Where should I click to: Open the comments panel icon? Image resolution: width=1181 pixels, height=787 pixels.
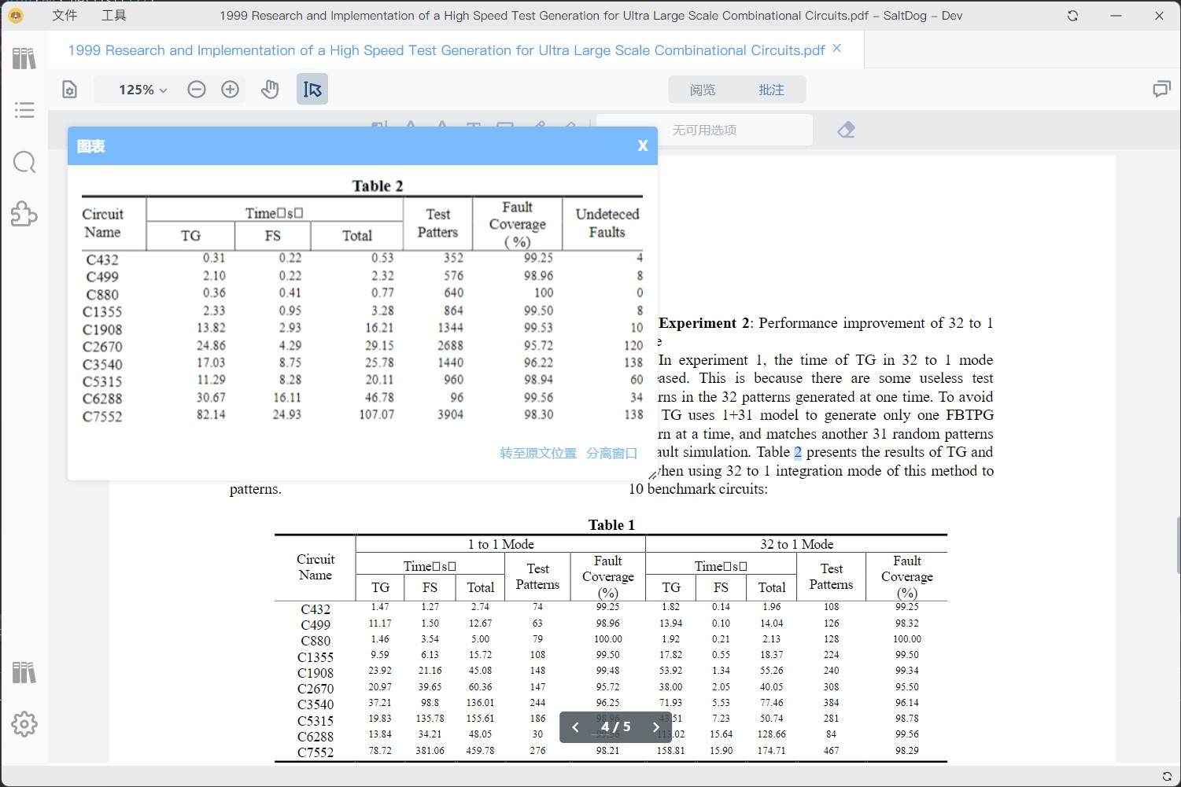[1161, 90]
